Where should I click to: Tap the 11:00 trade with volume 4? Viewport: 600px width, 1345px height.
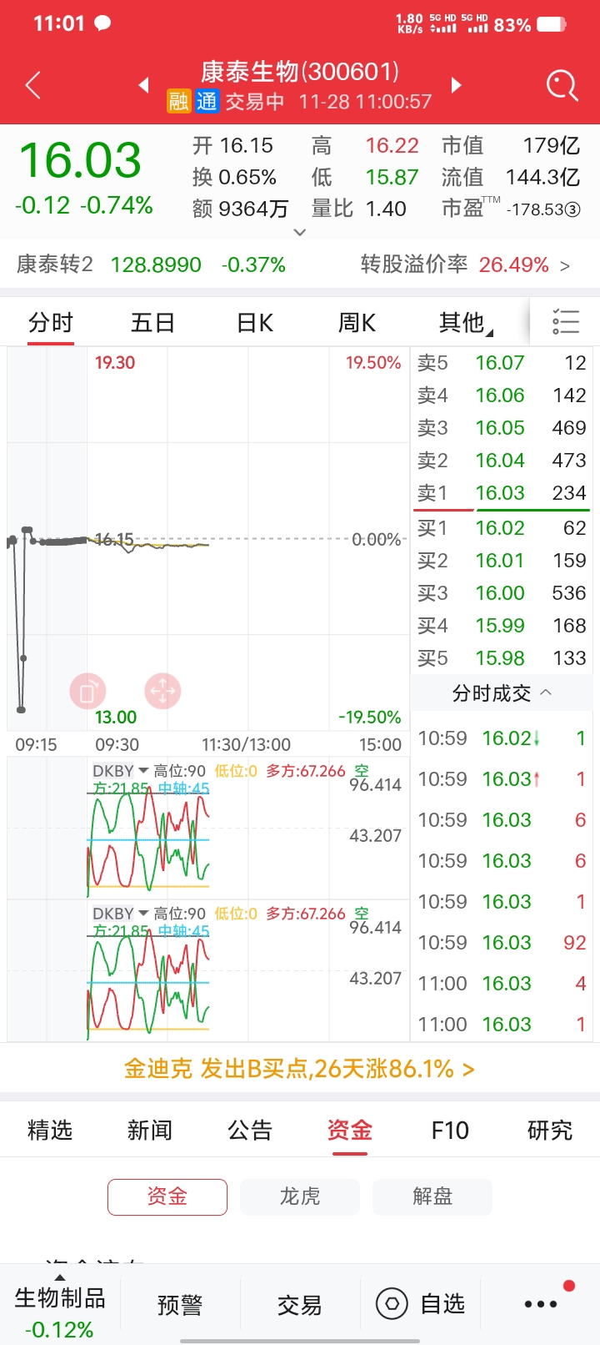point(502,984)
